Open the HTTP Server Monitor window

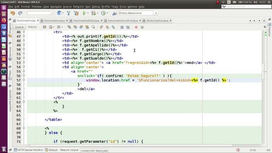coord(28,150)
